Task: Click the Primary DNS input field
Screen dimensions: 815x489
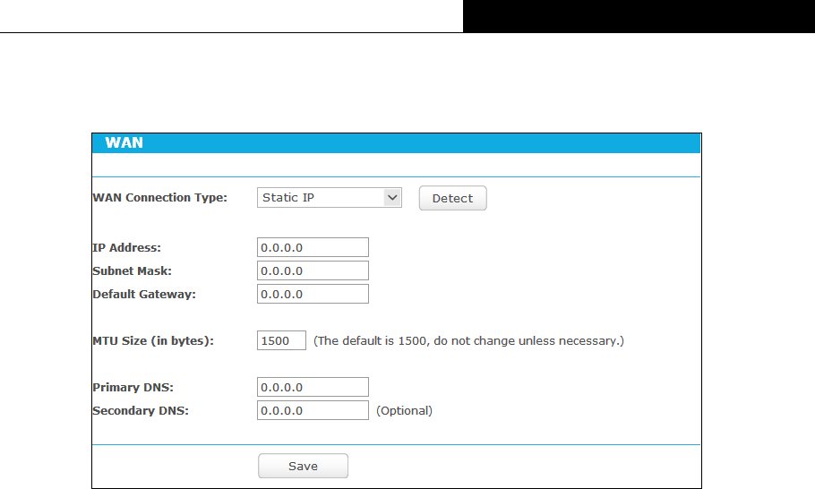Action: (x=313, y=387)
